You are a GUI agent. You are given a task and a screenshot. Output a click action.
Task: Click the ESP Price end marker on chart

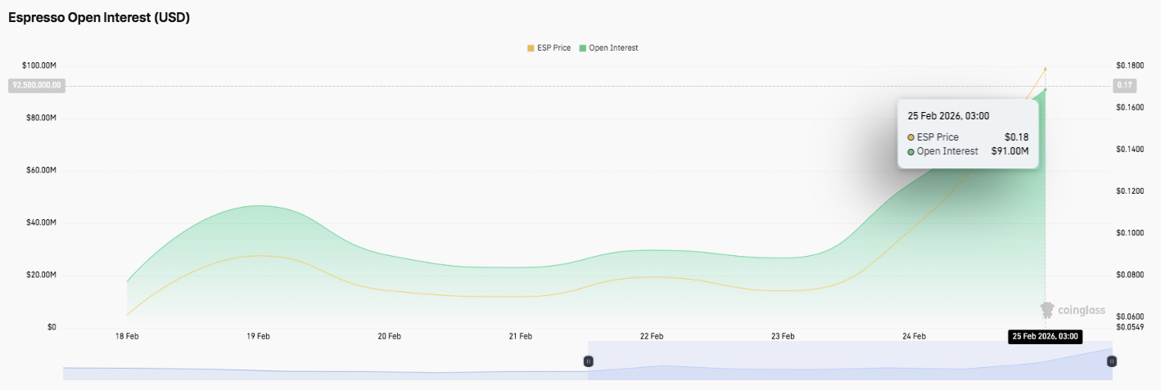pyautogui.click(x=1045, y=69)
